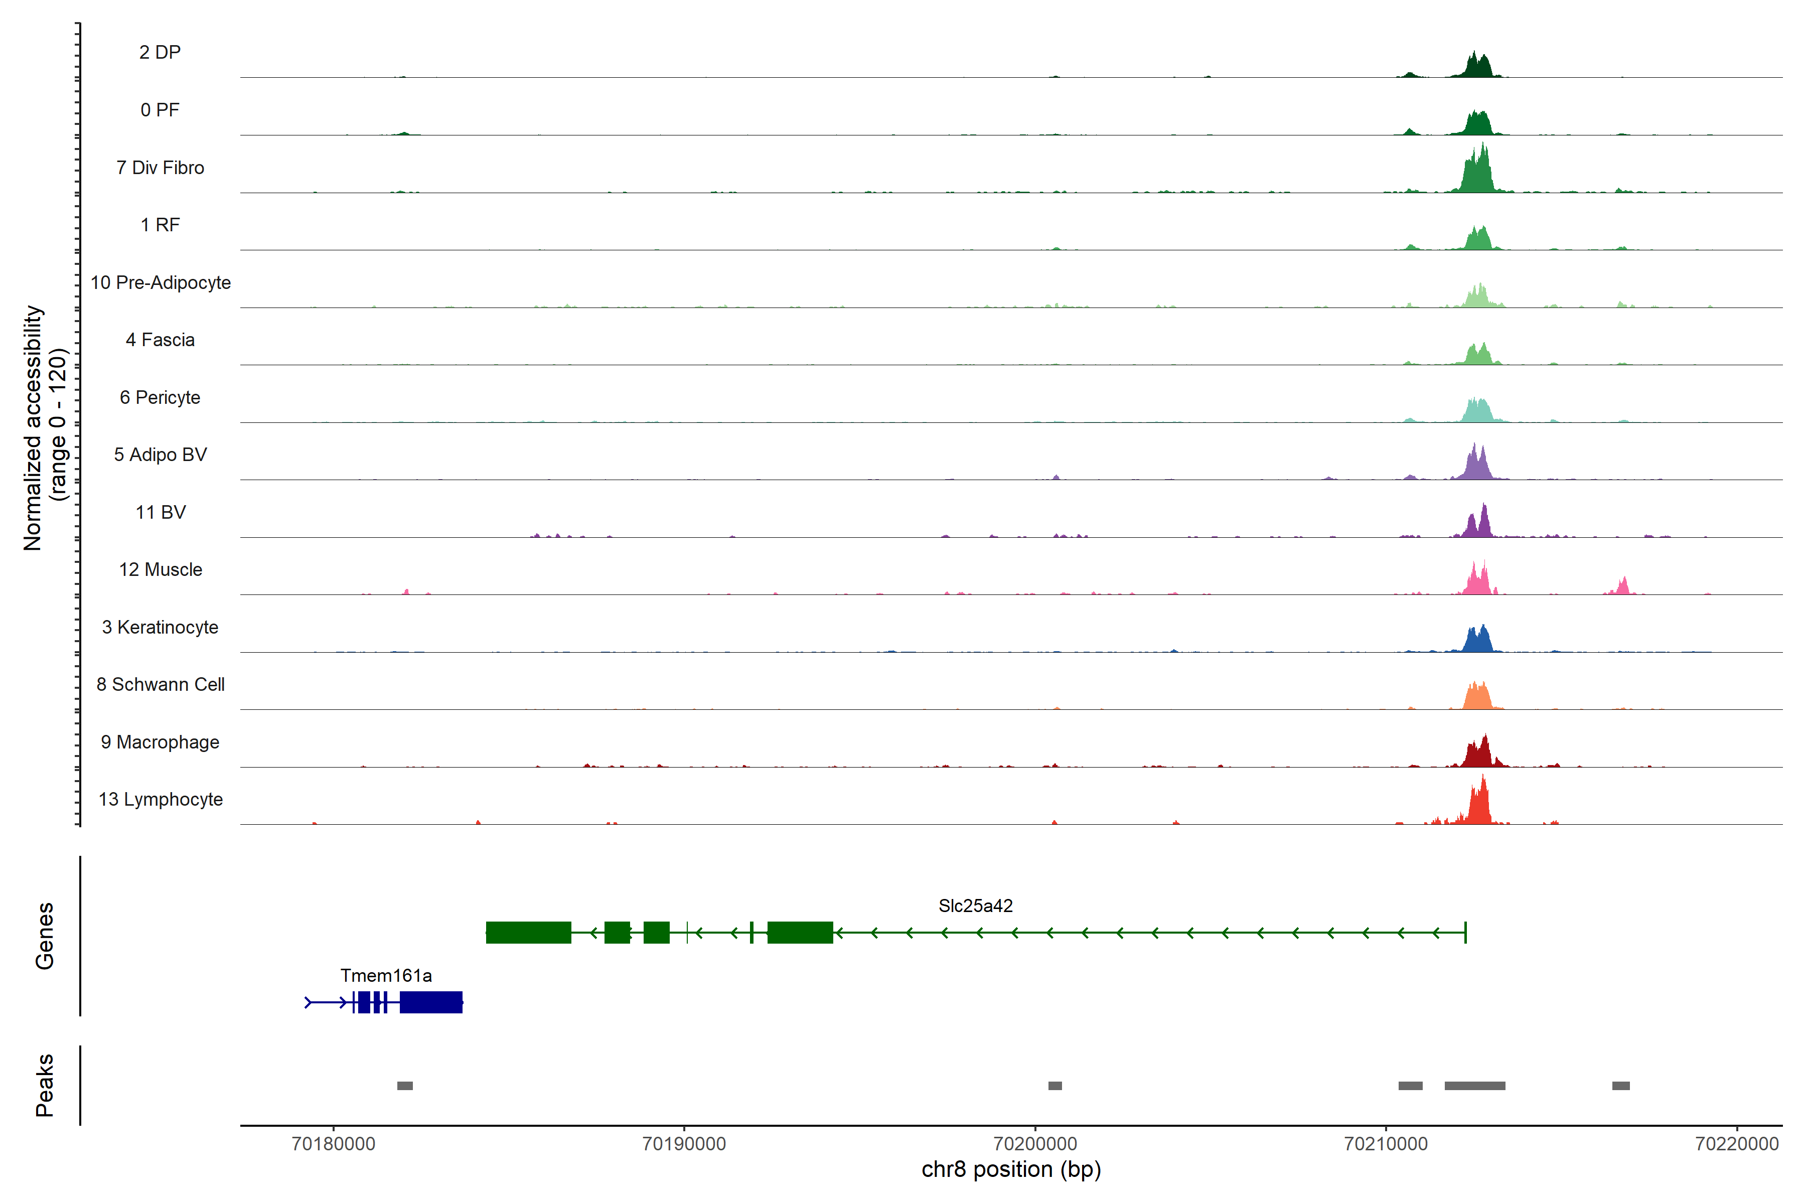Click the 70180000 axis tick label
Screen dimensions: 1806x1204
pyautogui.click(x=333, y=1143)
